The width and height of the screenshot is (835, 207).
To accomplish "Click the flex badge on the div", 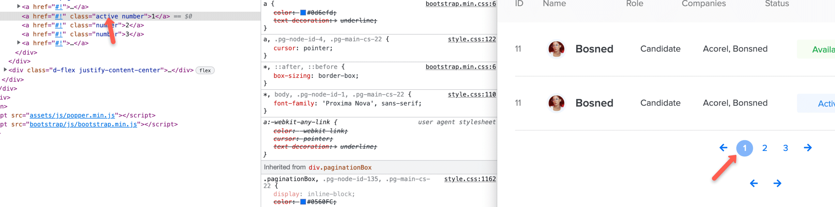I will point(205,70).
